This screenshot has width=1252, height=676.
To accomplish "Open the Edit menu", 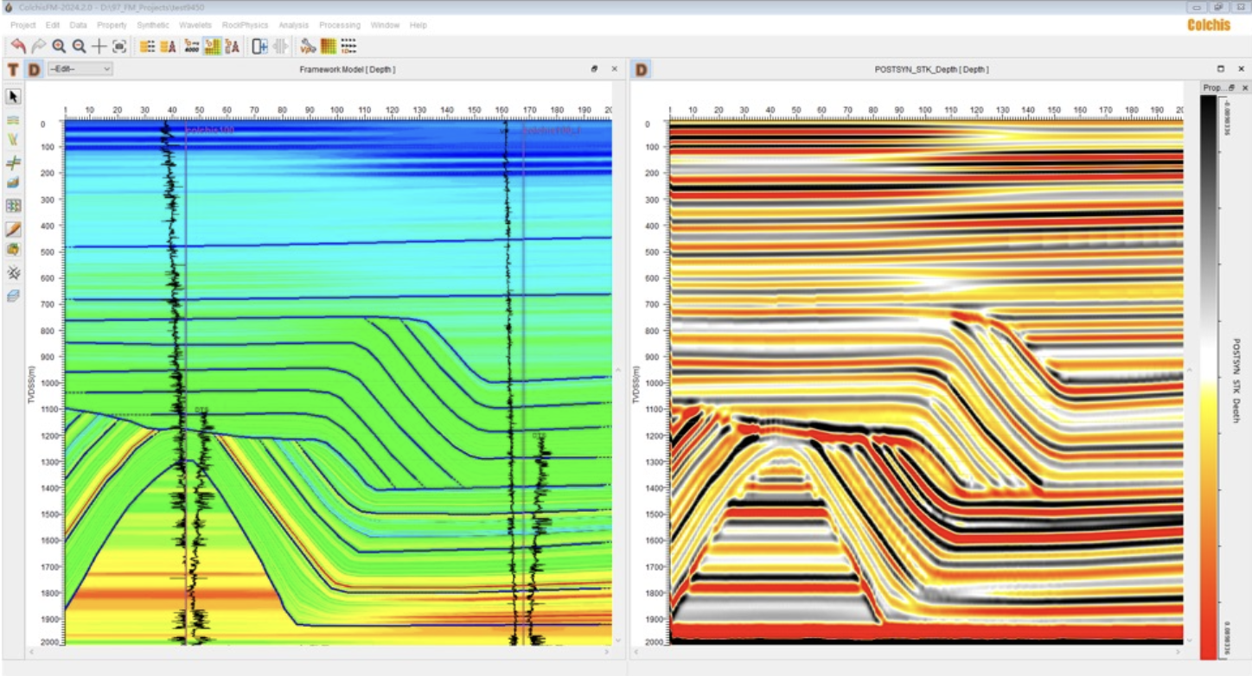I will (x=53, y=25).
